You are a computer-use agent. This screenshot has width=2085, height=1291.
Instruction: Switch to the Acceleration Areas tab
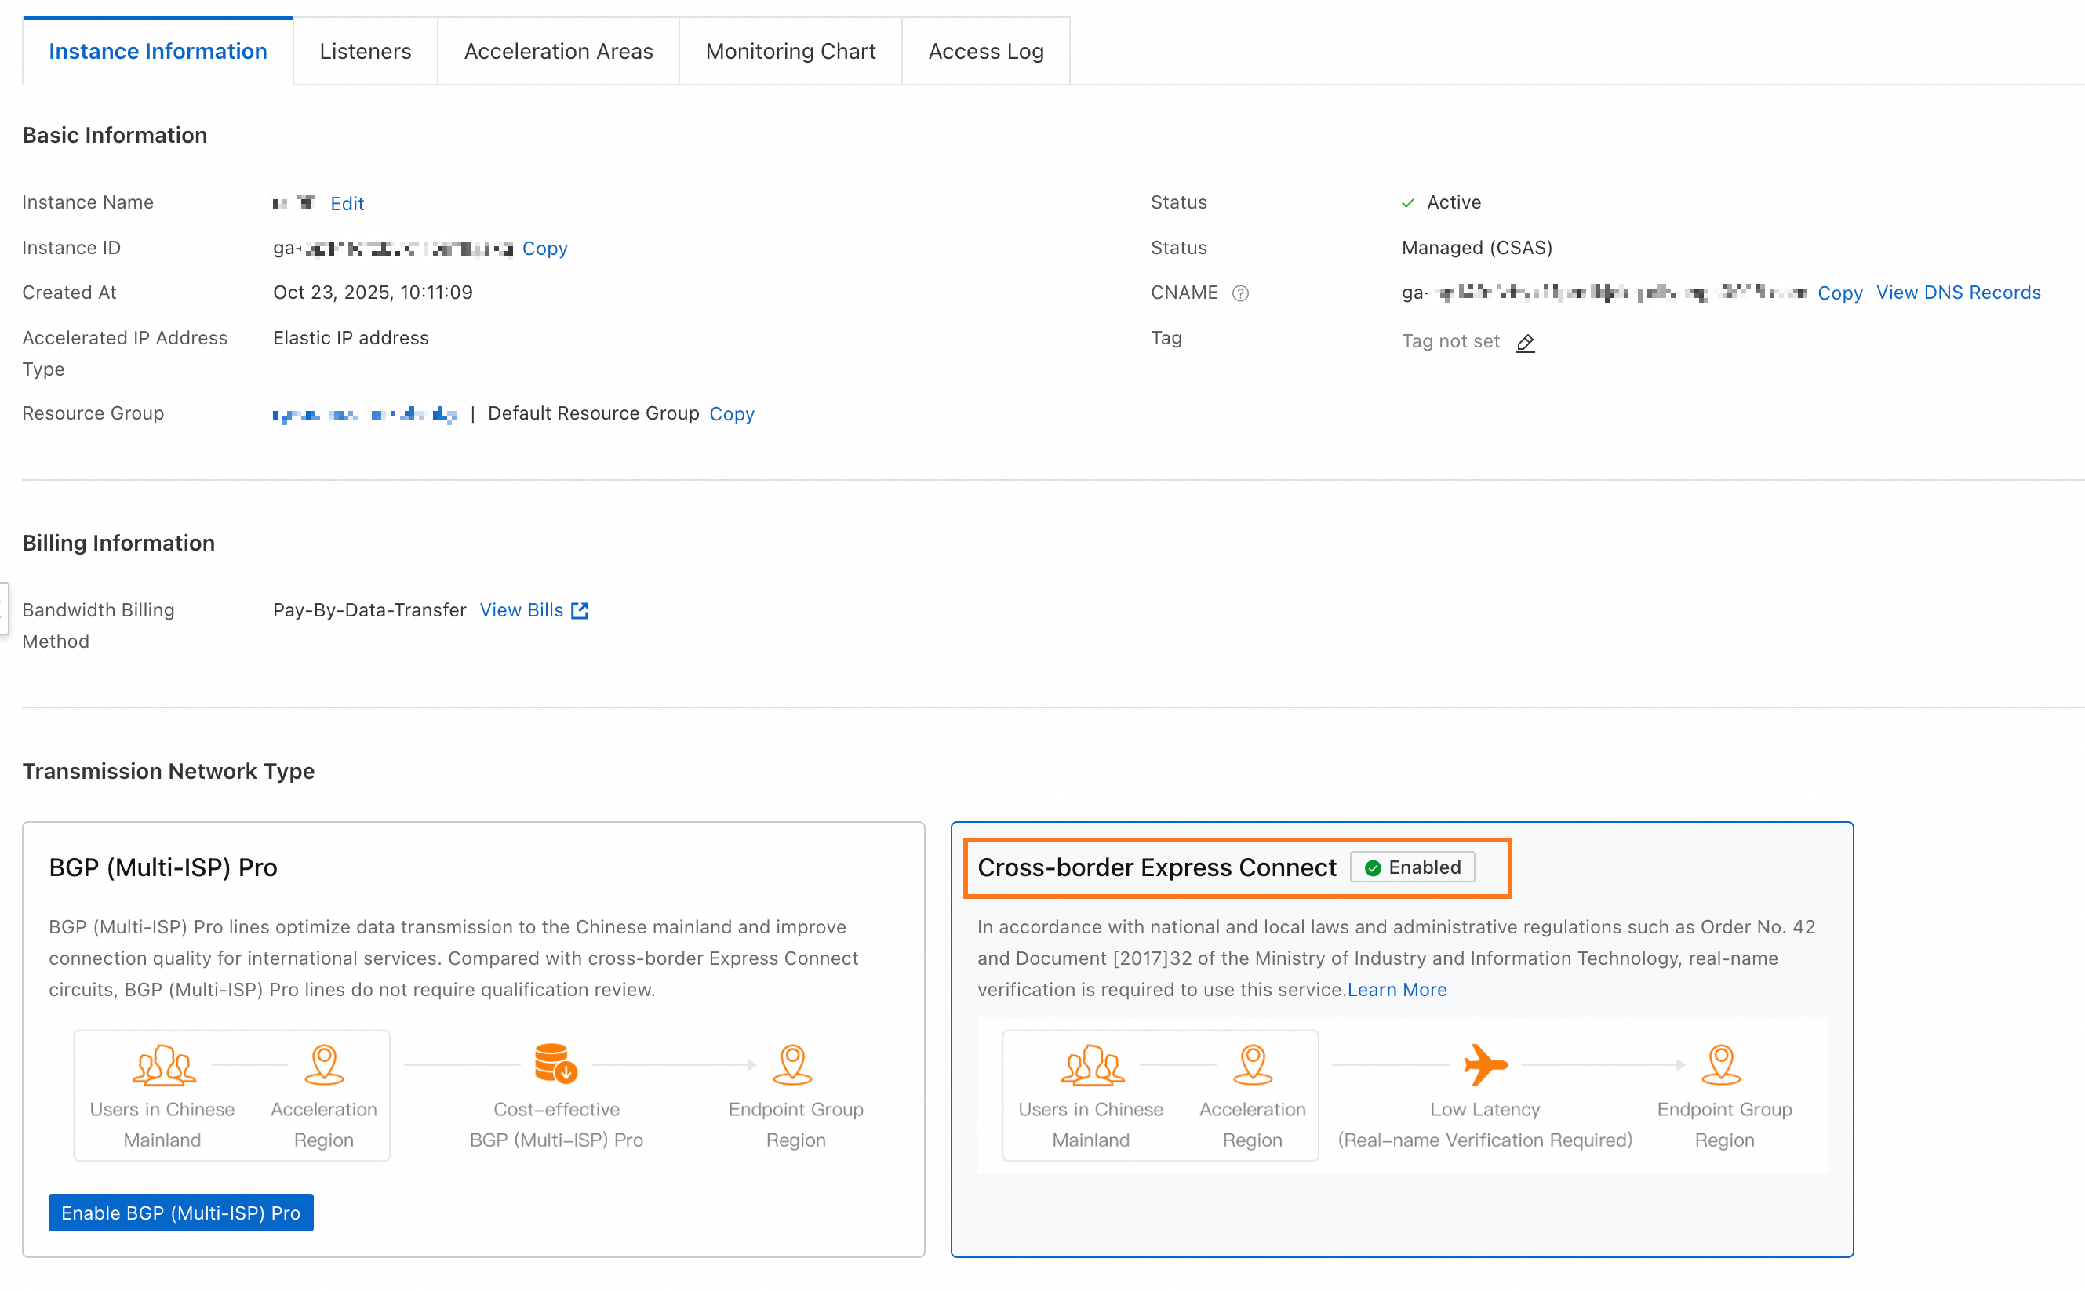coord(559,51)
